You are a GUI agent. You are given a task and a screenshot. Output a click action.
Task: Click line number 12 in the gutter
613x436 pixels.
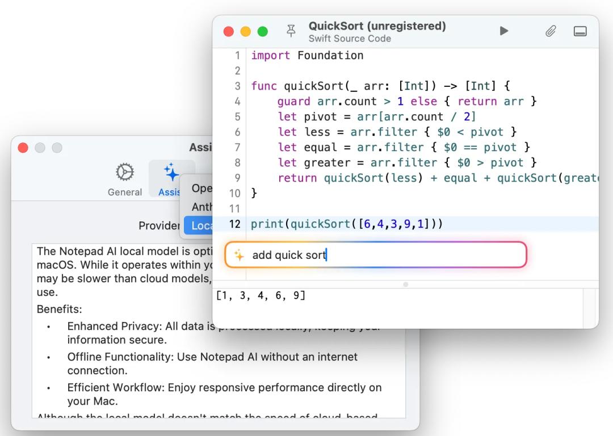tap(234, 224)
